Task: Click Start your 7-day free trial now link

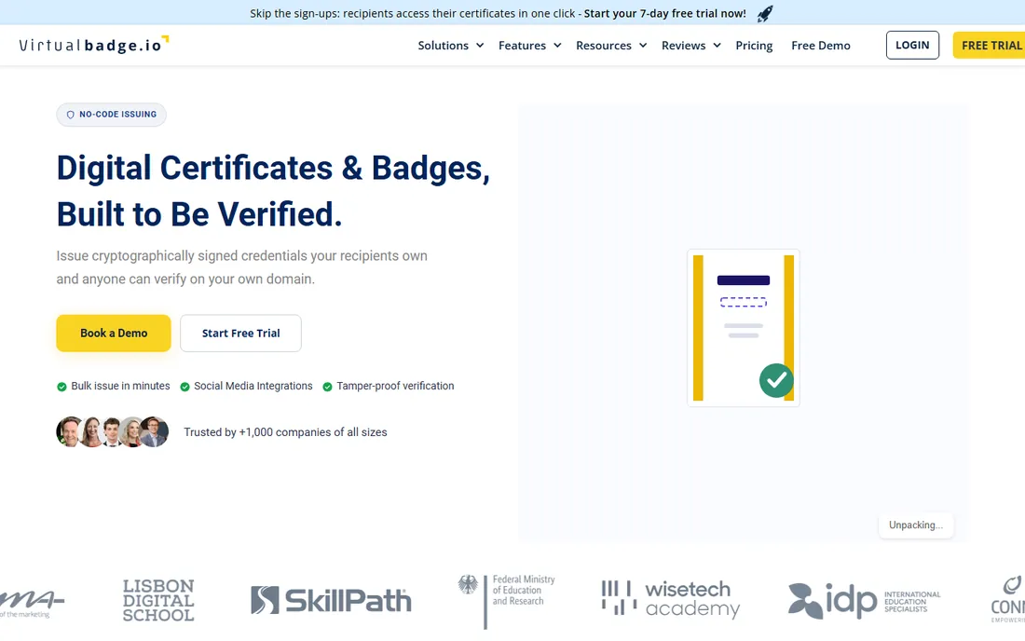Action: (x=664, y=14)
